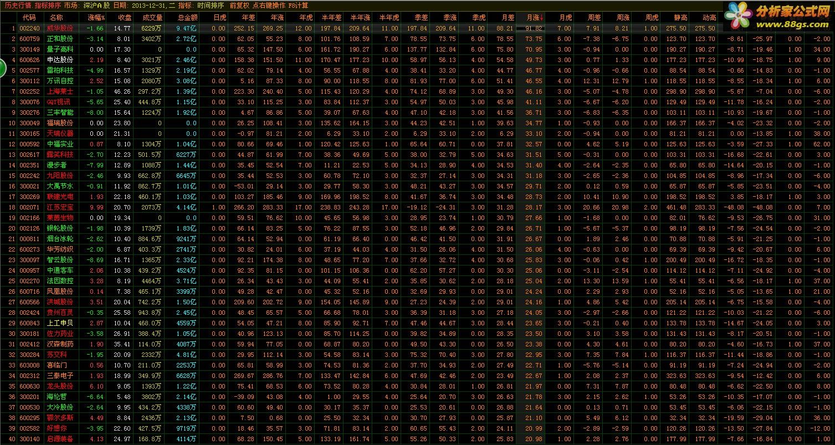Select stock row 喜临门
Image resolution: width=835 pixels, height=445 pixels.
tap(417, 365)
